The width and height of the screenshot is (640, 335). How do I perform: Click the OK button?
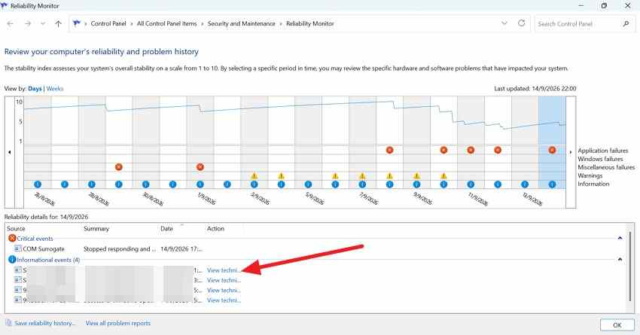[x=617, y=325]
